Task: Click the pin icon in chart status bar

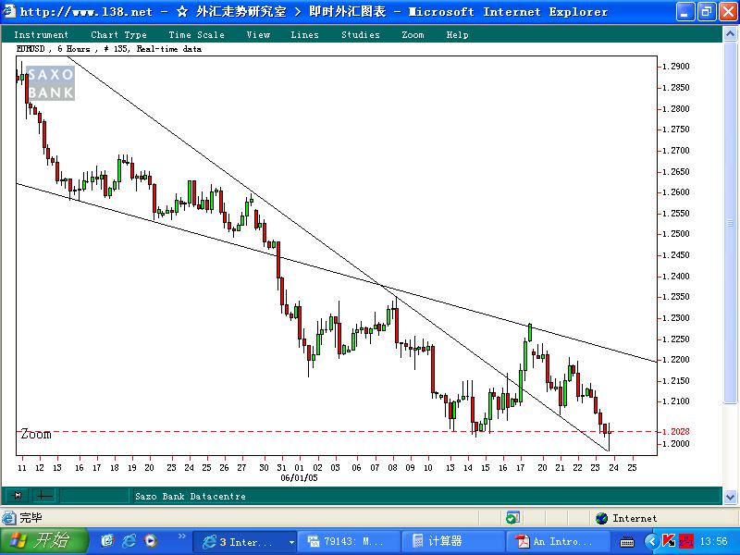Action: pyautogui.click(x=18, y=496)
